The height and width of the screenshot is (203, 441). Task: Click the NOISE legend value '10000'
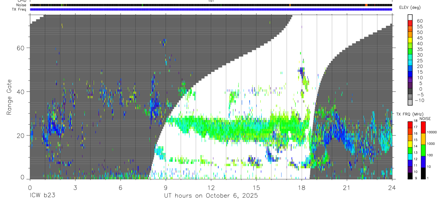[432, 132]
